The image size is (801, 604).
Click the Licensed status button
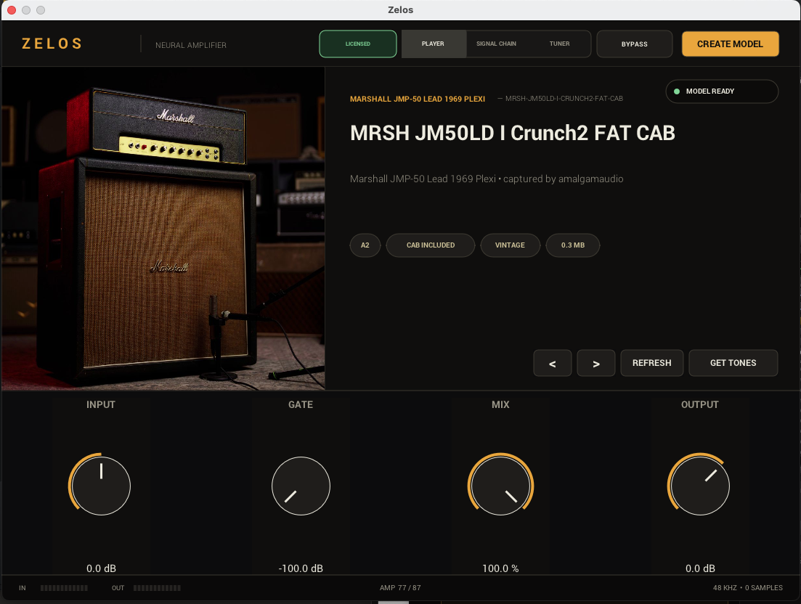point(357,44)
